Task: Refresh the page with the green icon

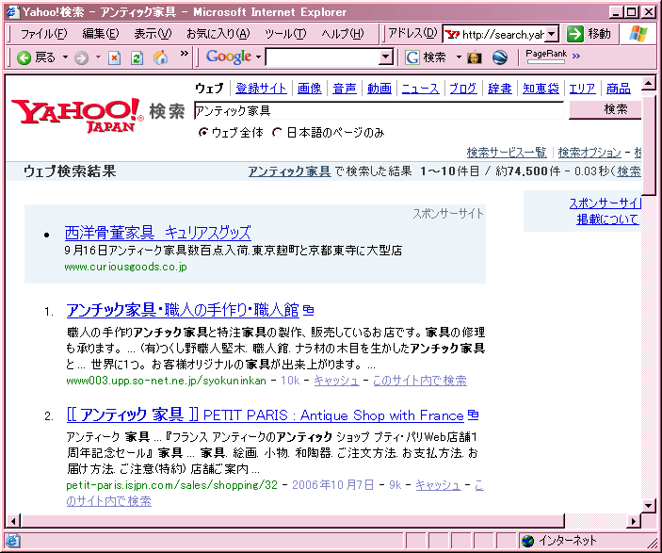Action: [137, 57]
